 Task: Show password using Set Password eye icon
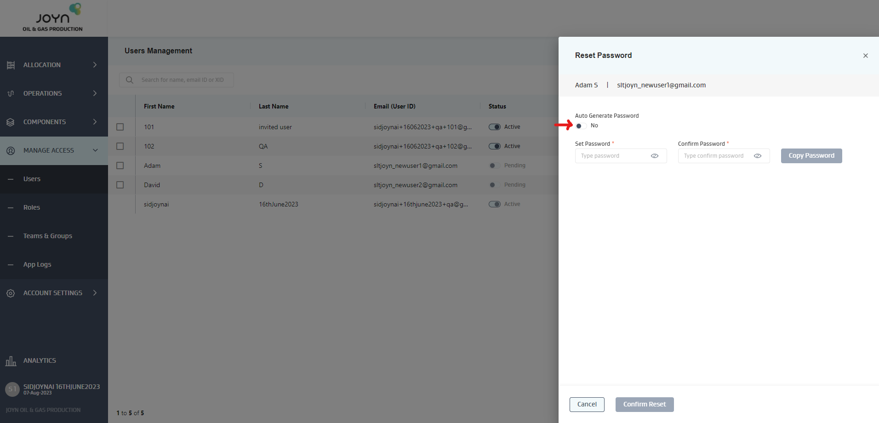click(655, 156)
